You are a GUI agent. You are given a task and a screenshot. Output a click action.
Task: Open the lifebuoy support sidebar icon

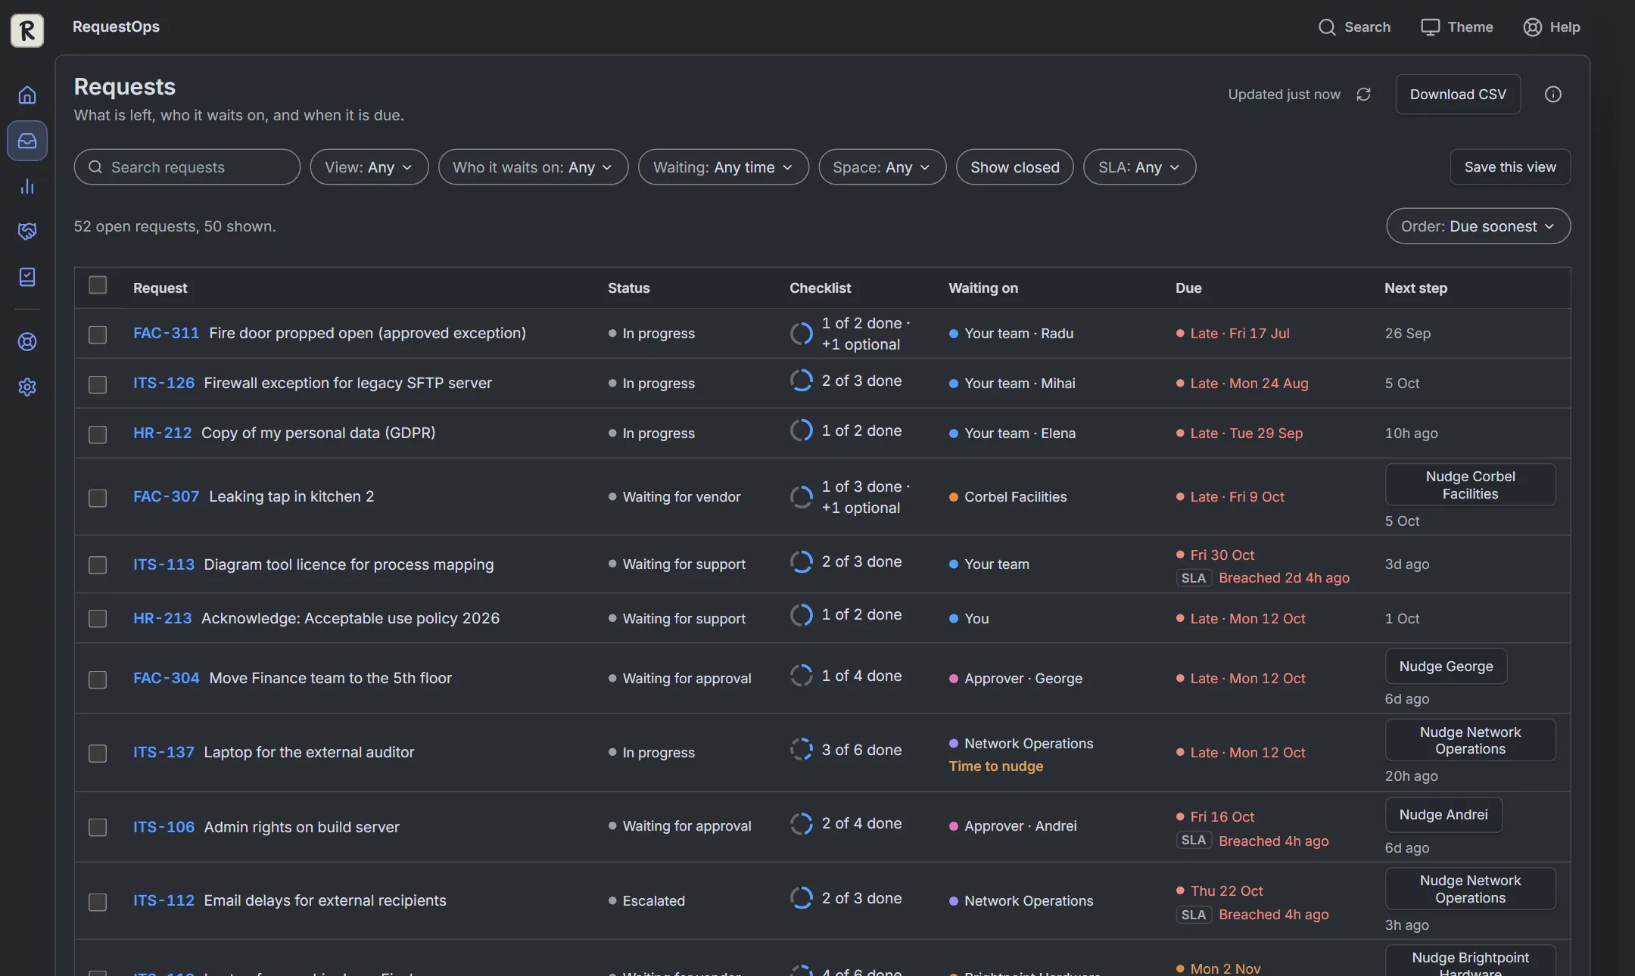click(27, 342)
